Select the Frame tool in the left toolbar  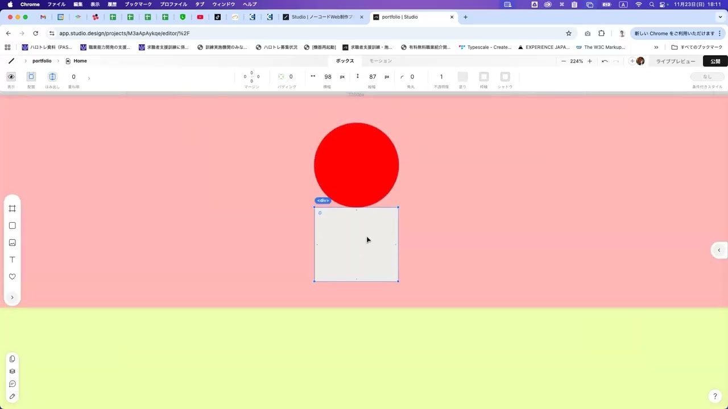[12, 208]
